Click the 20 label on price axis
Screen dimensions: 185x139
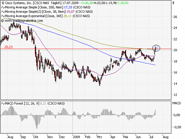coord(175,50)
